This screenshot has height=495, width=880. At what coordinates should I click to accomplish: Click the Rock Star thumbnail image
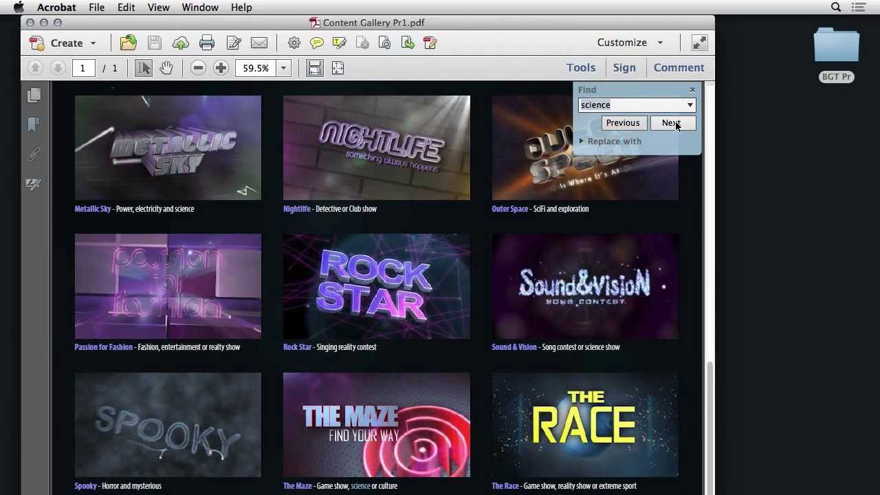click(x=377, y=286)
